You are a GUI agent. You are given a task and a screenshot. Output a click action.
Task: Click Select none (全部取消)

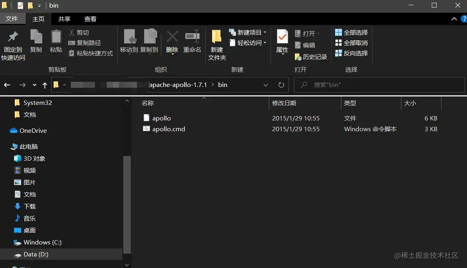pyautogui.click(x=351, y=43)
